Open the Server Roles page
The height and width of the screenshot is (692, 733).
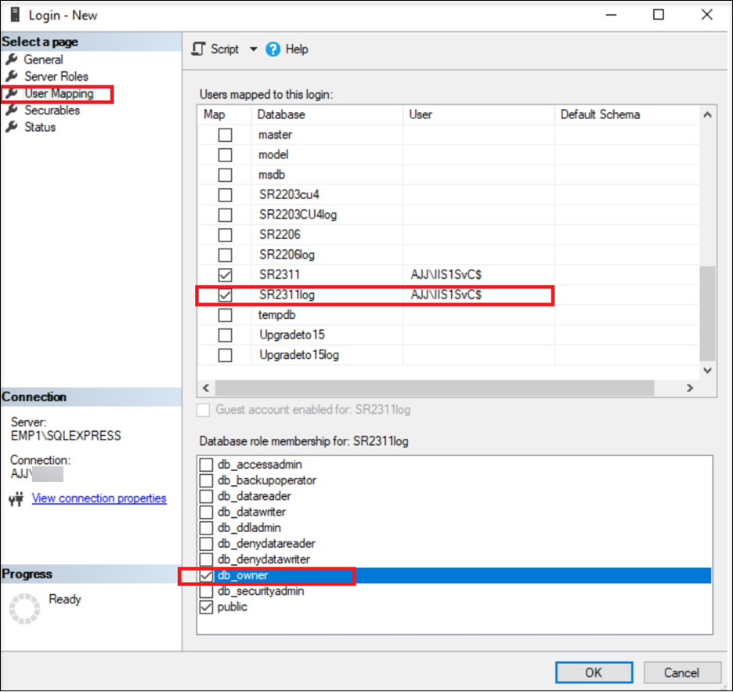pyautogui.click(x=55, y=76)
